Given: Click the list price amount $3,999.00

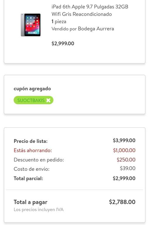Looking at the screenshot, I should click(124, 140).
